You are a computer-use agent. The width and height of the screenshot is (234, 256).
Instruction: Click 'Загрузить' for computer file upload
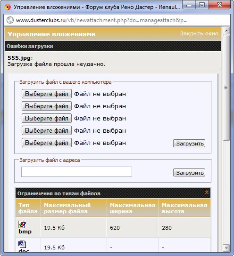click(x=189, y=144)
